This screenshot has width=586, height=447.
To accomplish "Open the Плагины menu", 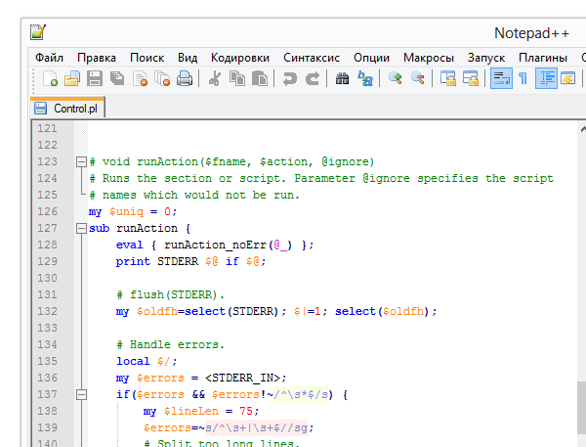I will (543, 58).
